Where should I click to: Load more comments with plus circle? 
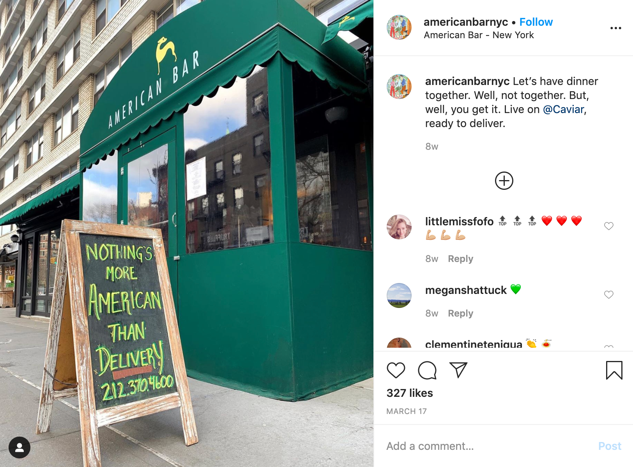504,181
